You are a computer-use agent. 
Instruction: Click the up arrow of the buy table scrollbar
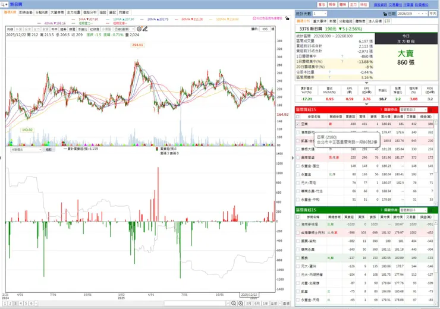[436, 122]
